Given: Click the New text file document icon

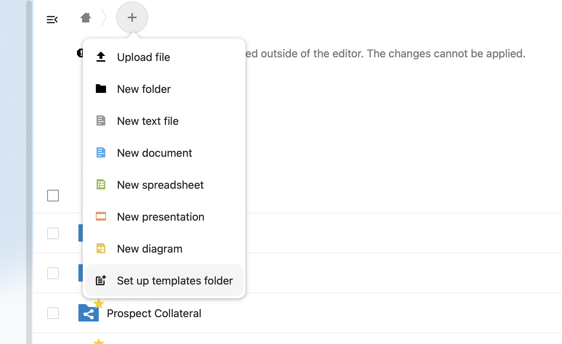Looking at the screenshot, I should [x=101, y=121].
